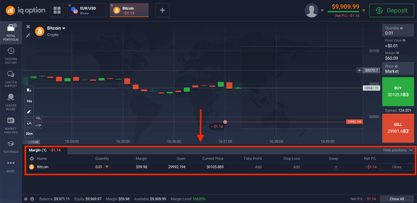Viewport: 417px width, 203px height.
Task: Close the Bitcoin chart panel
Action: click(28, 27)
